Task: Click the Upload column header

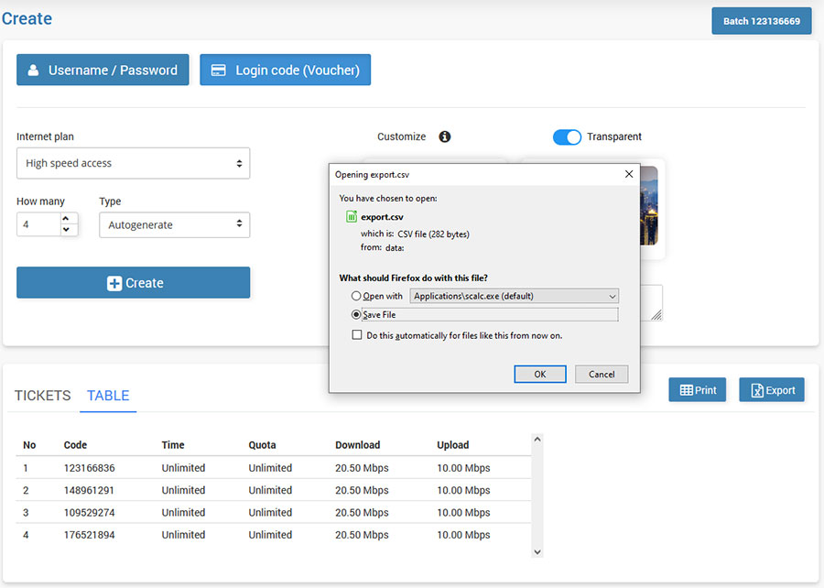Action: [453, 445]
